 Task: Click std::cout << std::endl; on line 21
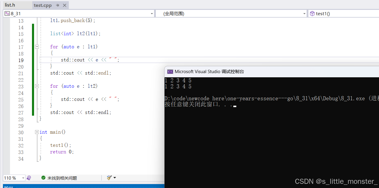point(81,73)
